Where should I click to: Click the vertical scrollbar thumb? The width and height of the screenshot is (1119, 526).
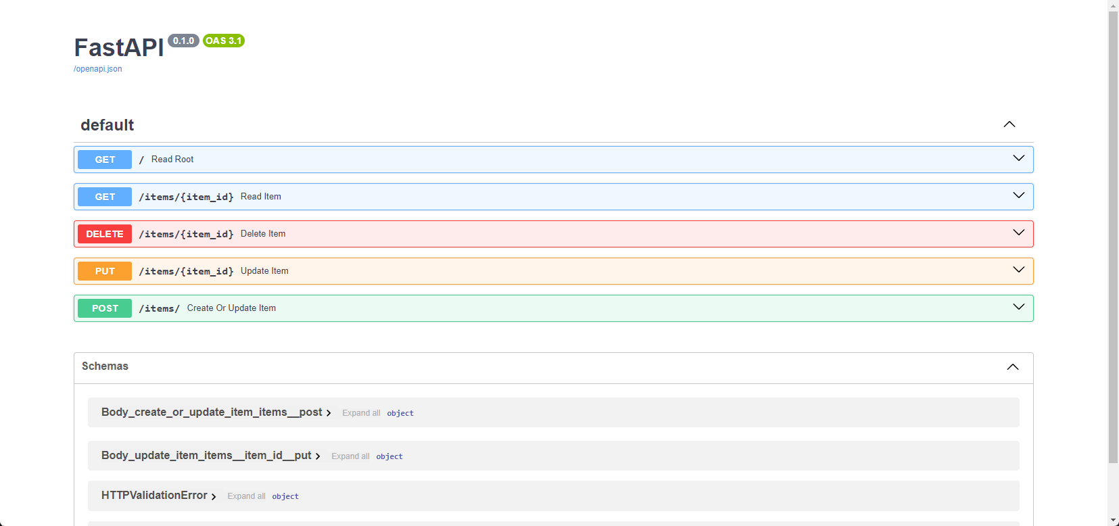[1114, 237]
